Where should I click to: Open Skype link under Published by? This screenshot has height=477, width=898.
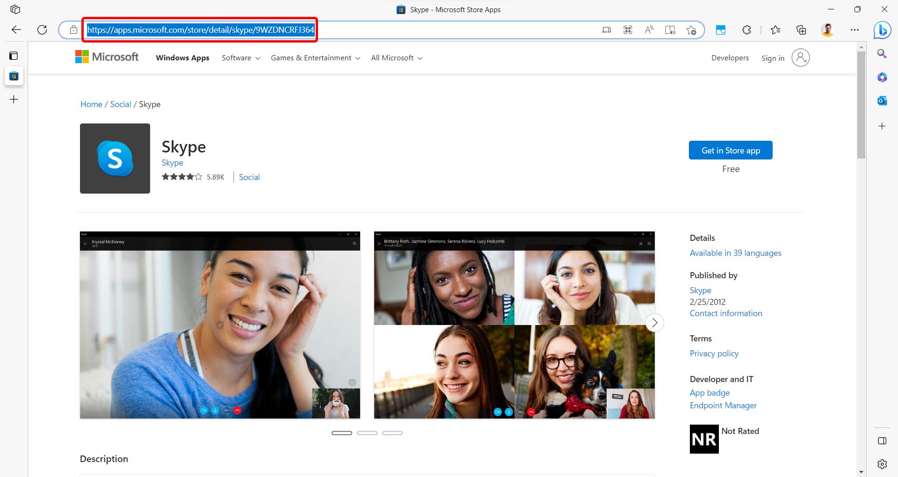[701, 290]
